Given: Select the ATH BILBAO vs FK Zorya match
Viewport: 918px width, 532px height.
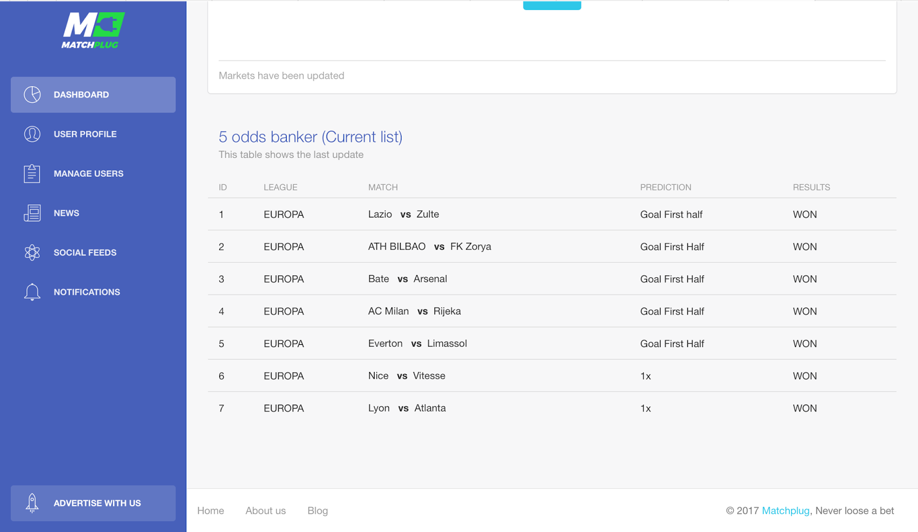Looking at the screenshot, I should tap(430, 247).
